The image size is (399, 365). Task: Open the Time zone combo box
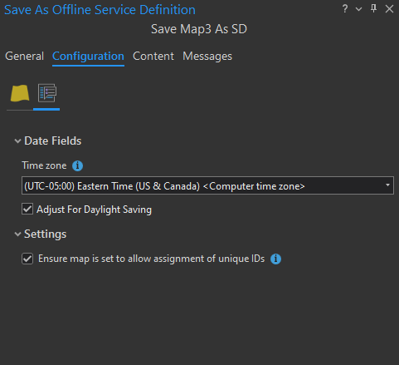[x=207, y=185]
